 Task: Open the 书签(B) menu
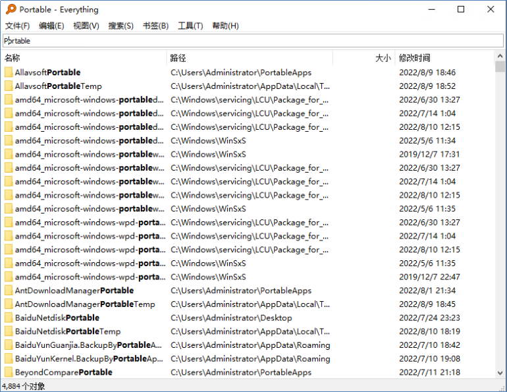pos(156,26)
